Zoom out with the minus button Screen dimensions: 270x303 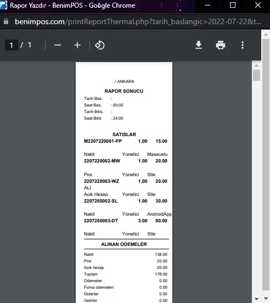(x=58, y=45)
